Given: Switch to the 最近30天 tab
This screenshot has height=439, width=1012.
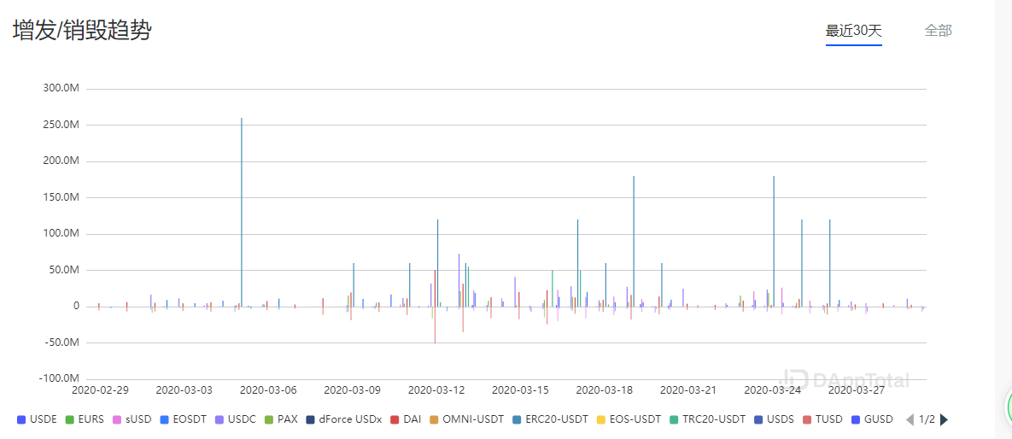Looking at the screenshot, I should (853, 31).
